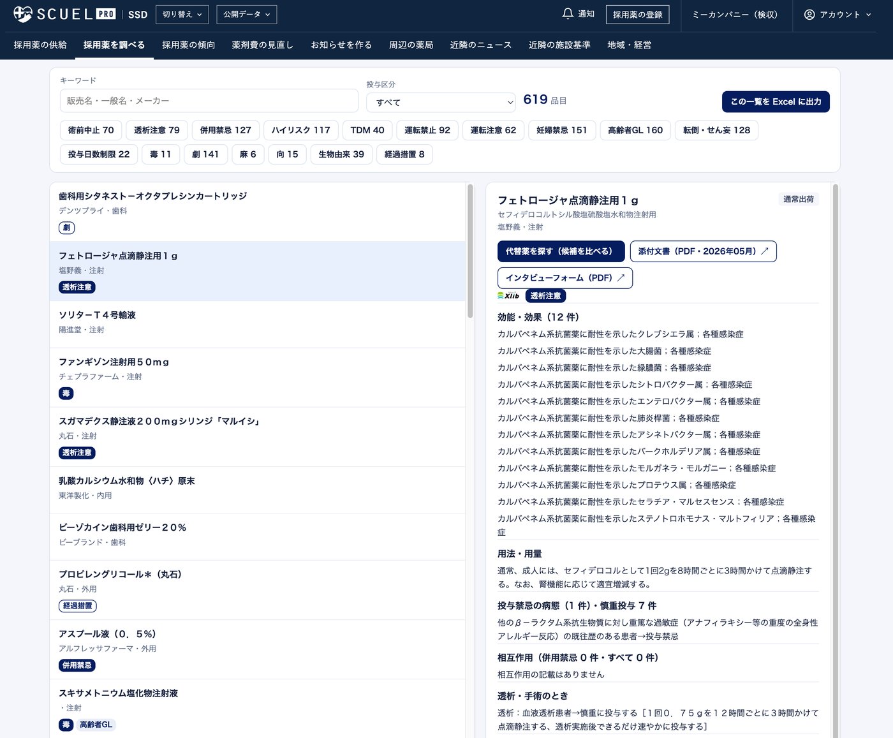Open the お知らせを作る tab

[341, 45]
